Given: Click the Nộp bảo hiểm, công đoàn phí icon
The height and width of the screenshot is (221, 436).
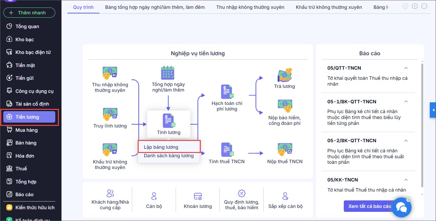Looking at the screenshot, I should pyautogui.click(x=285, y=106).
